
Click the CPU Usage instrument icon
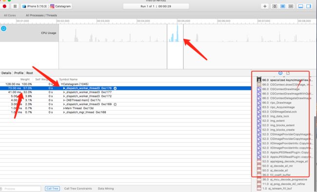(3, 28)
